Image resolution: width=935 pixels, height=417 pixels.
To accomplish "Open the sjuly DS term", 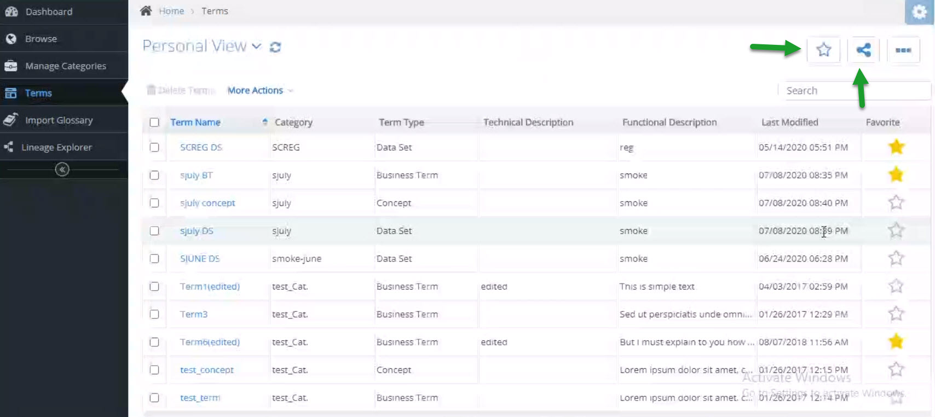I will pos(197,231).
